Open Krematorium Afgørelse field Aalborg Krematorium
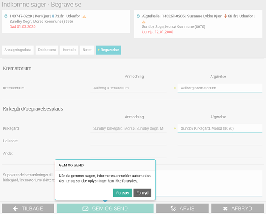Image resolution: width=266 pixels, height=214 pixels. (220, 88)
